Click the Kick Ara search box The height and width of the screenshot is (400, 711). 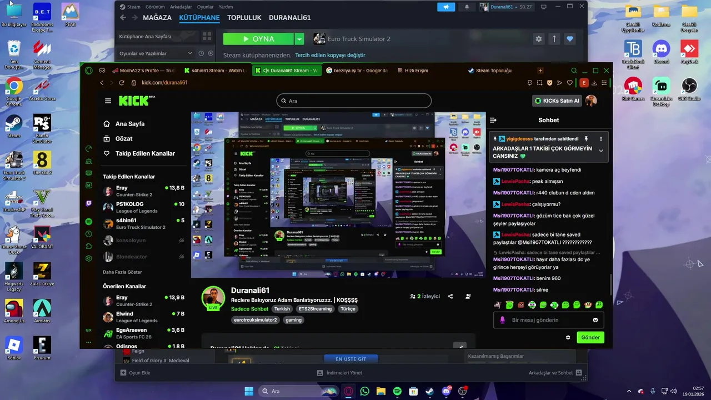click(x=354, y=101)
